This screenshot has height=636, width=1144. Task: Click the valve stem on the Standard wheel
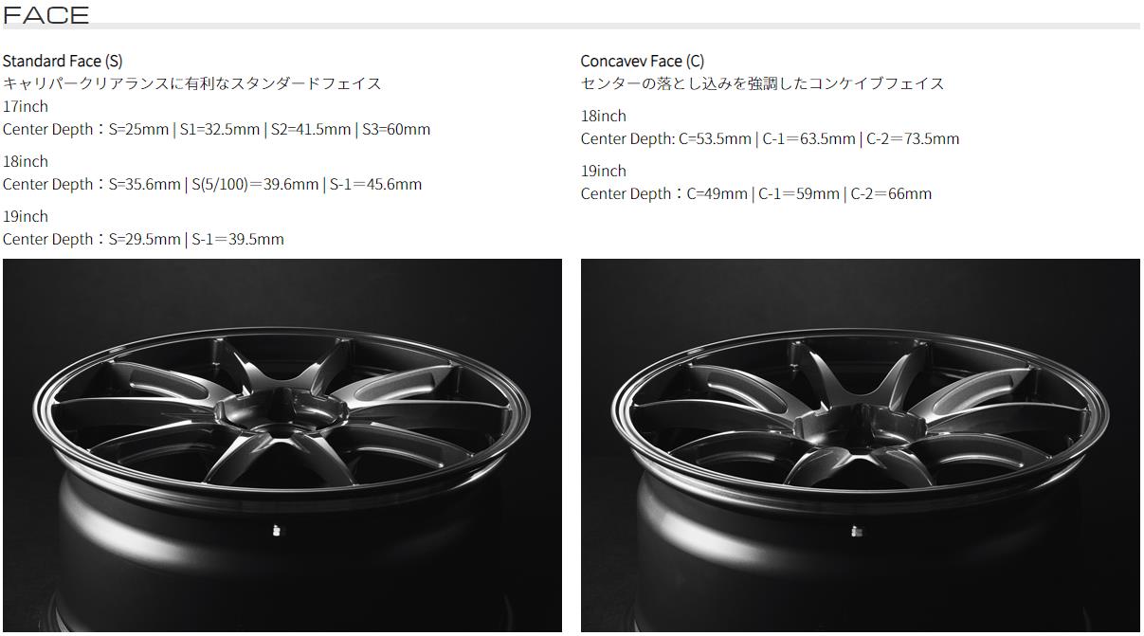275,531
